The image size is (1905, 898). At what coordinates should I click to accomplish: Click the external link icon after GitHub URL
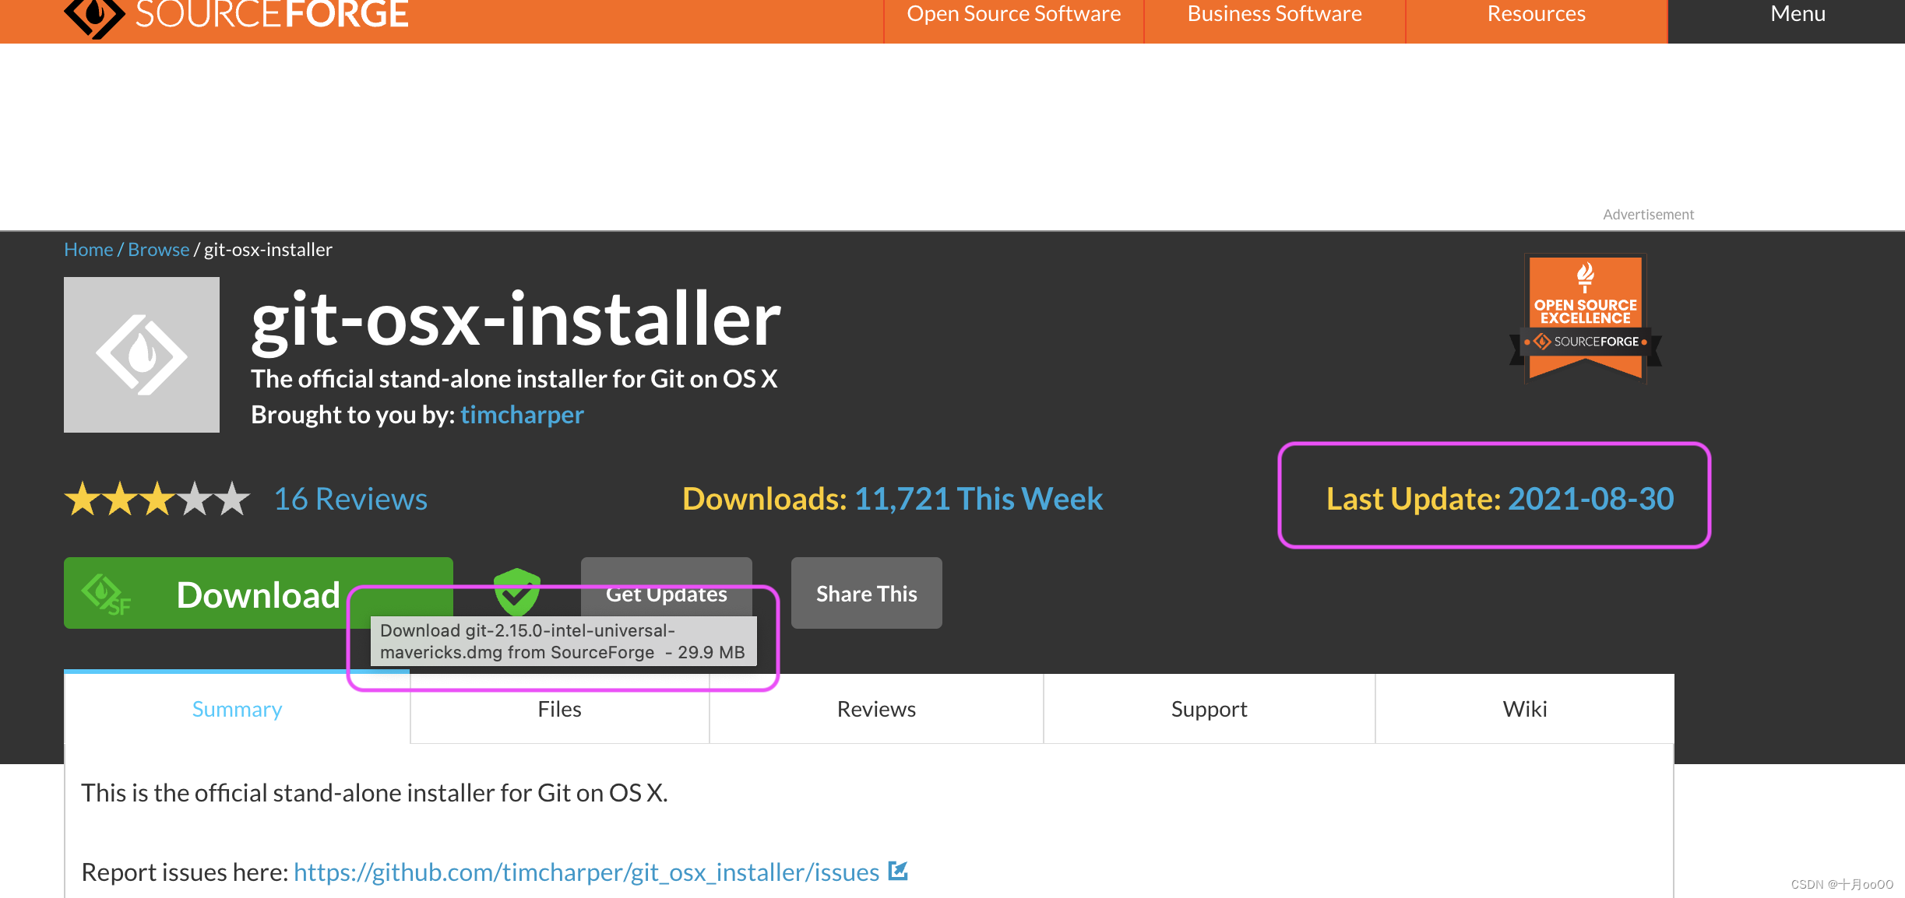click(x=898, y=871)
